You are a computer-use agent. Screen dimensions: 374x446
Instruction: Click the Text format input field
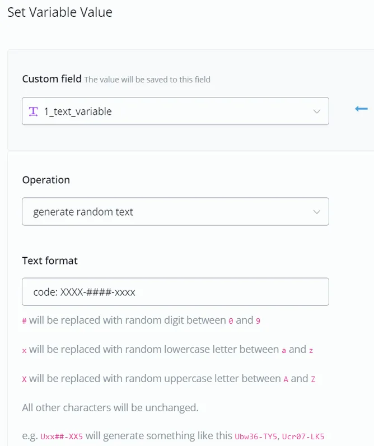(175, 292)
